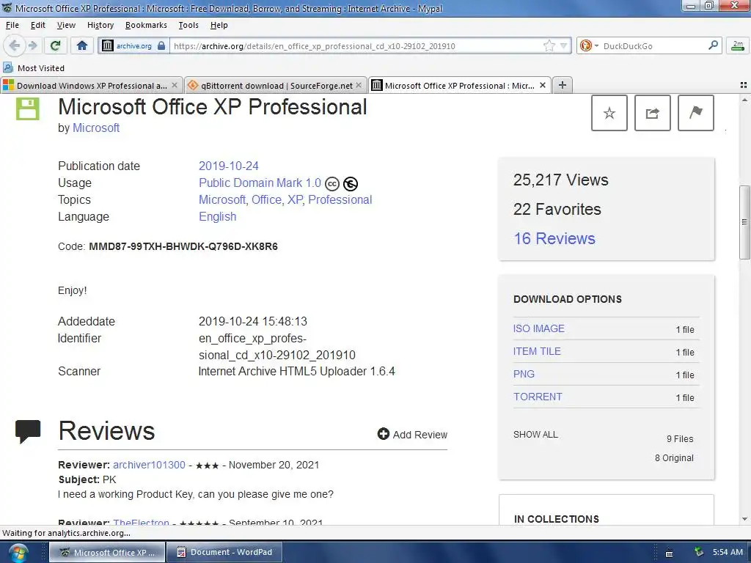The width and height of the screenshot is (751, 563).
Task: Open the History menu
Action: (x=100, y=25)
